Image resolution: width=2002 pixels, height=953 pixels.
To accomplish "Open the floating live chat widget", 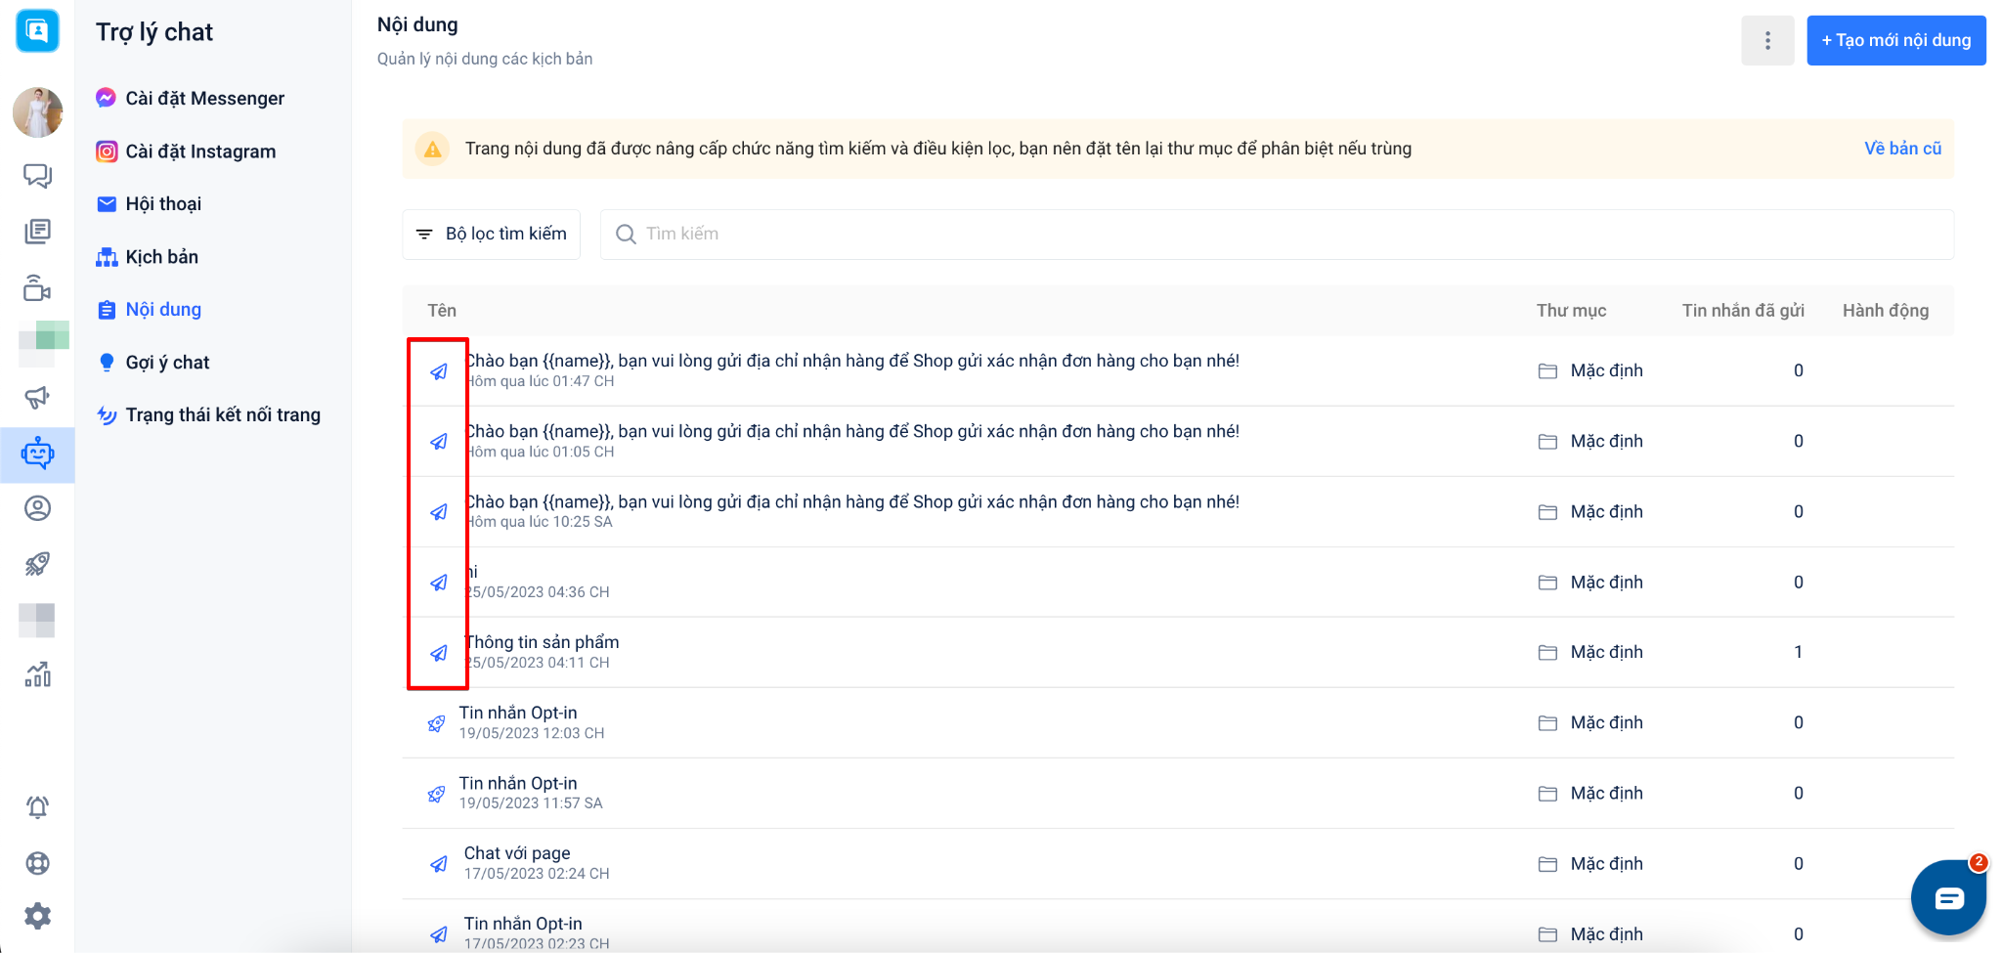I will click(1948, 897).
